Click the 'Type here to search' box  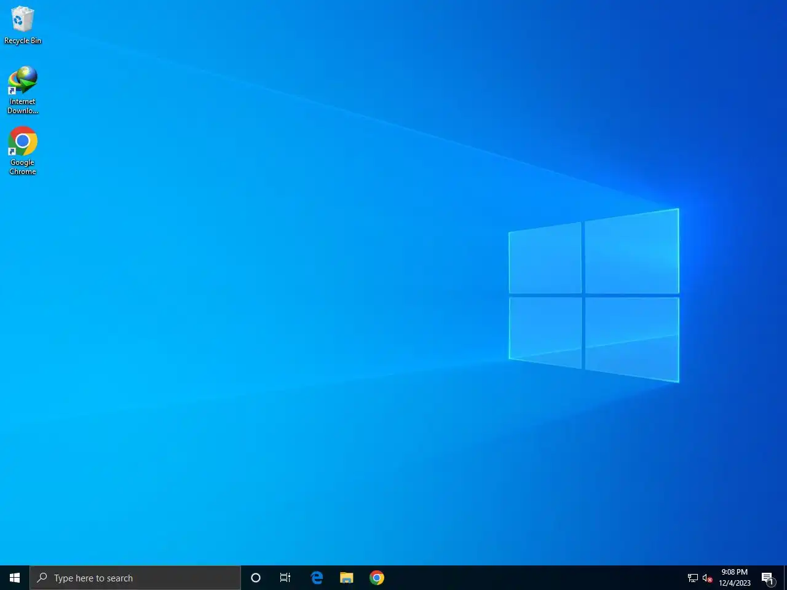[x=135, y=578]
